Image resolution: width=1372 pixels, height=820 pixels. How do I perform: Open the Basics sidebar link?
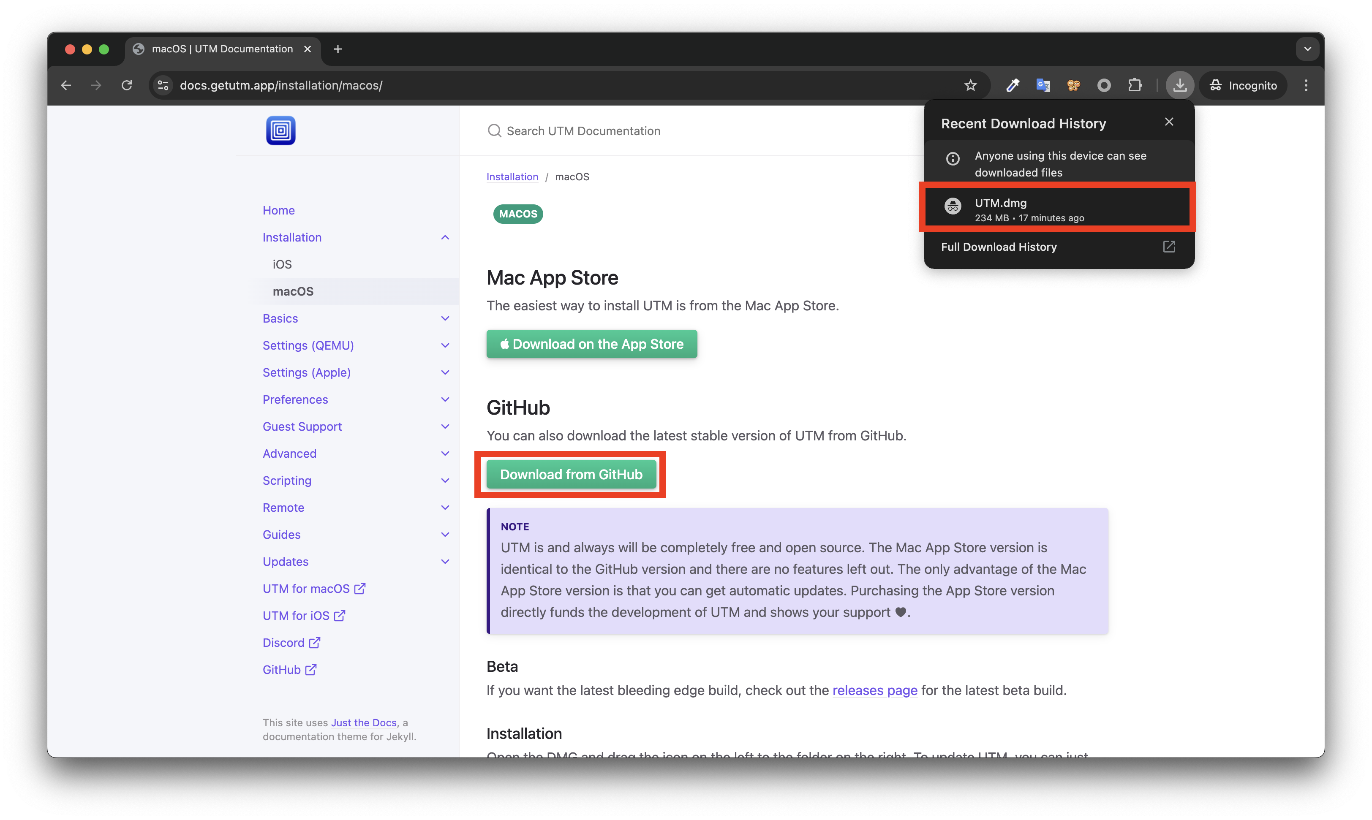coord(280,319)
